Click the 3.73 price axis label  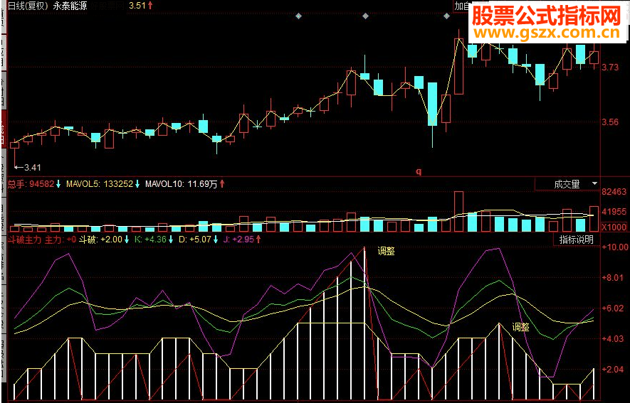(x=610, y=68)
